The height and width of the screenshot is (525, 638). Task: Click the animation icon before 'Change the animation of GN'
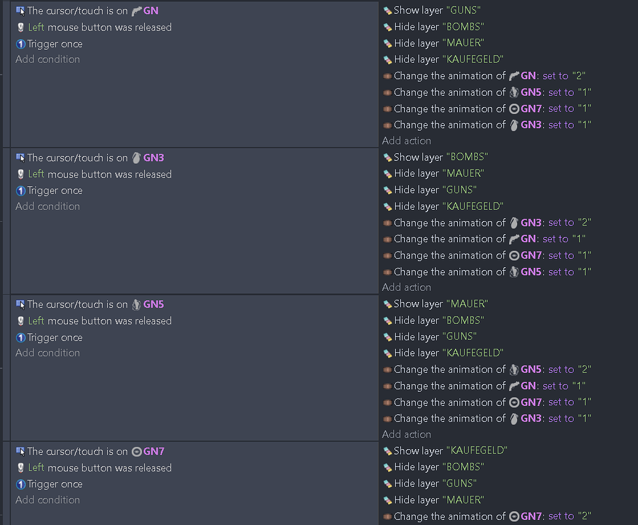click(x=389, y=75)
